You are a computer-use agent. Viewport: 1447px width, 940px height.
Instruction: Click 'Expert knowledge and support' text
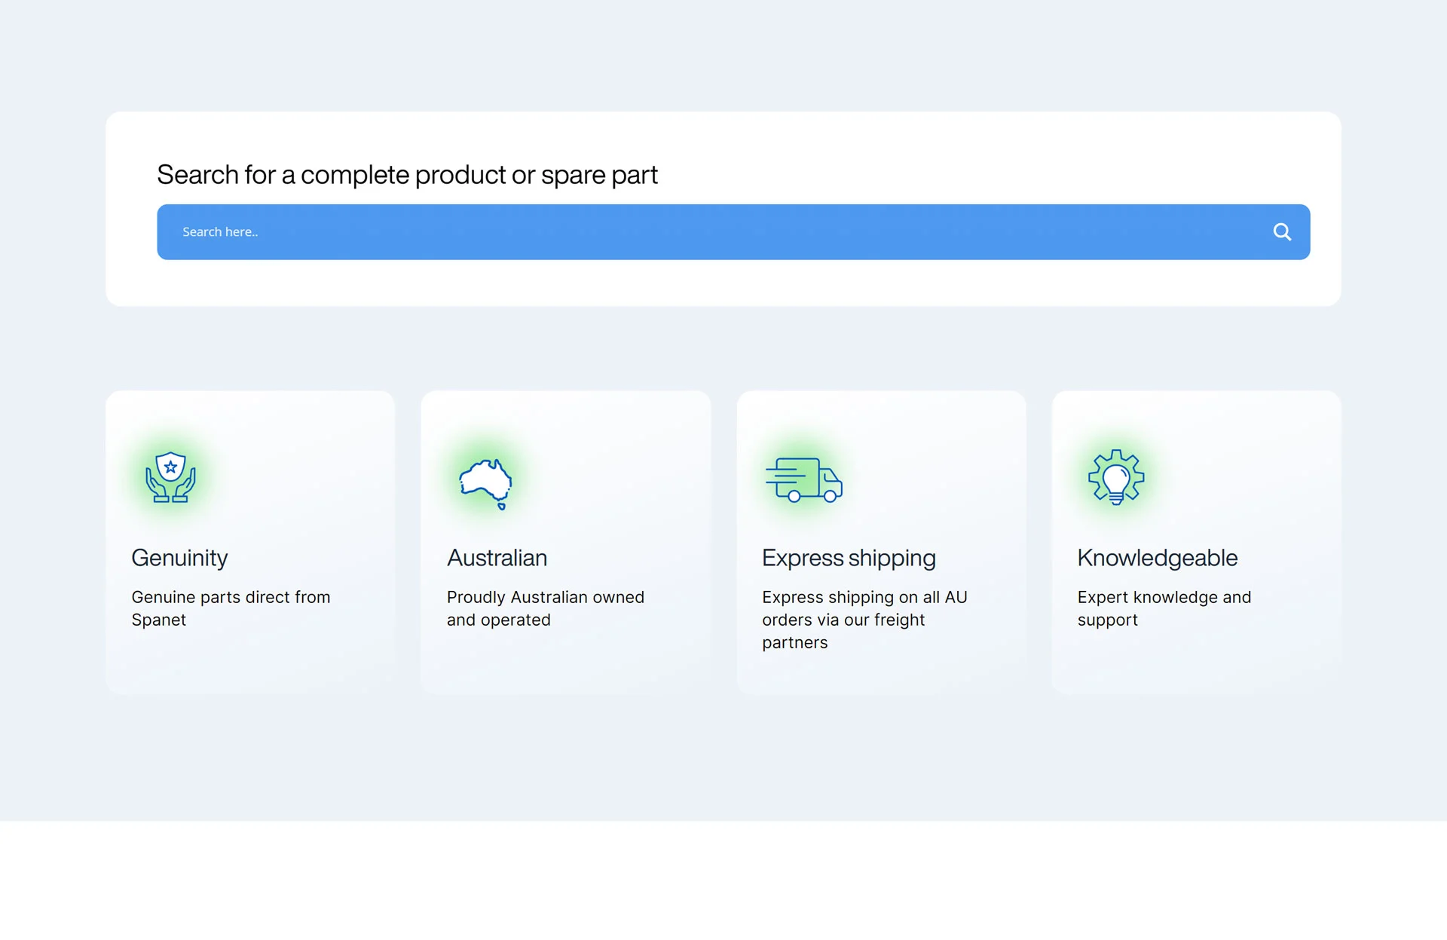pyautogui.click(x=1164, y=608)
